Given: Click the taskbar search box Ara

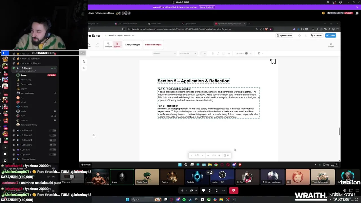Looking at the screenshot, I should tap(146, 200).
